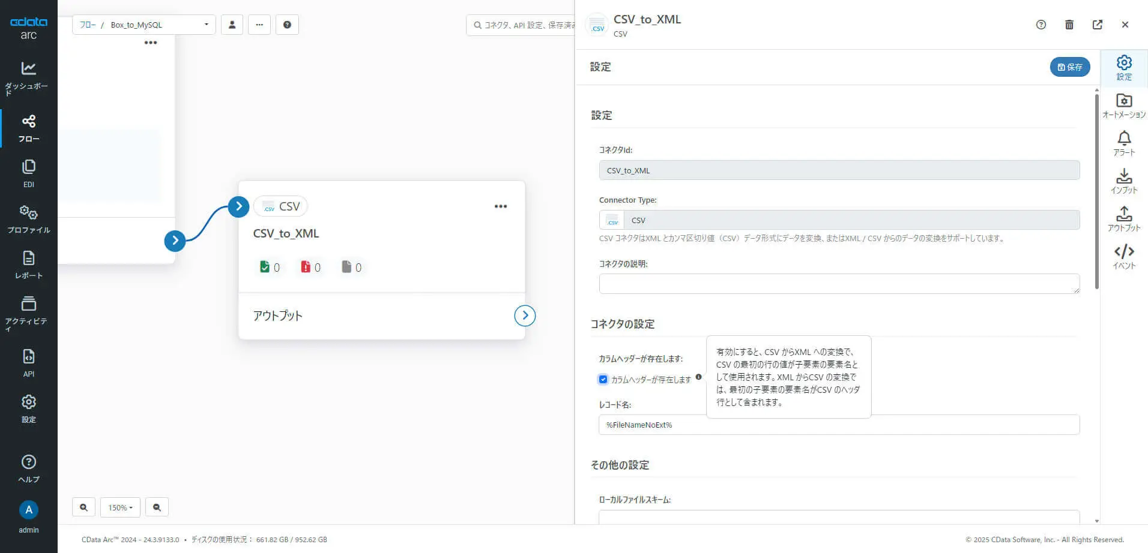Viewport: 1148px width, 553px height.
Task: Click the CSV_to_XML card title
Action: [x=286, y=233]
